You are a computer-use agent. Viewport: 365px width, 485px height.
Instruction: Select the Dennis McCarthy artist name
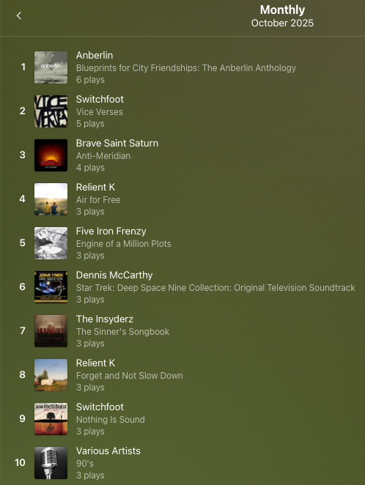click(114, 275)
